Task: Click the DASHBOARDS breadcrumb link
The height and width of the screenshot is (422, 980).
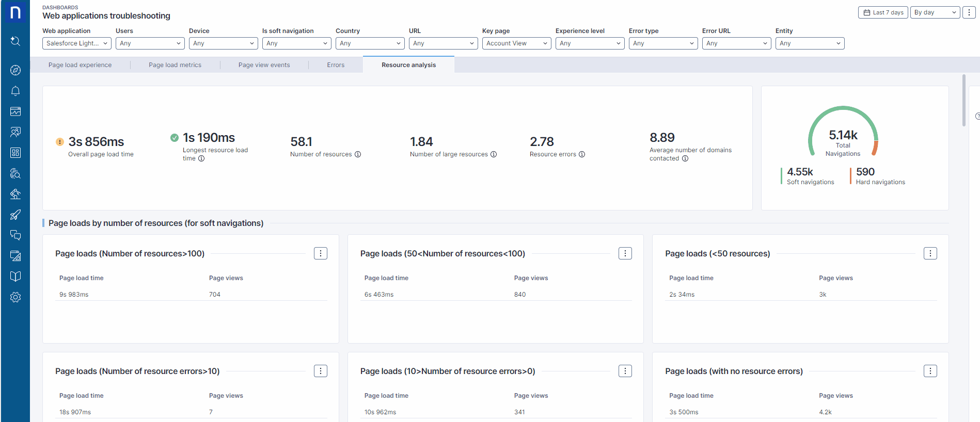Action: tap(60, 7)
